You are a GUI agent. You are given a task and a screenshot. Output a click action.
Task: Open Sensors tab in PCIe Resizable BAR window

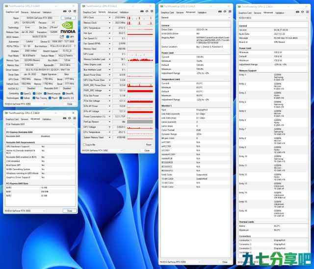click(25, 119)
